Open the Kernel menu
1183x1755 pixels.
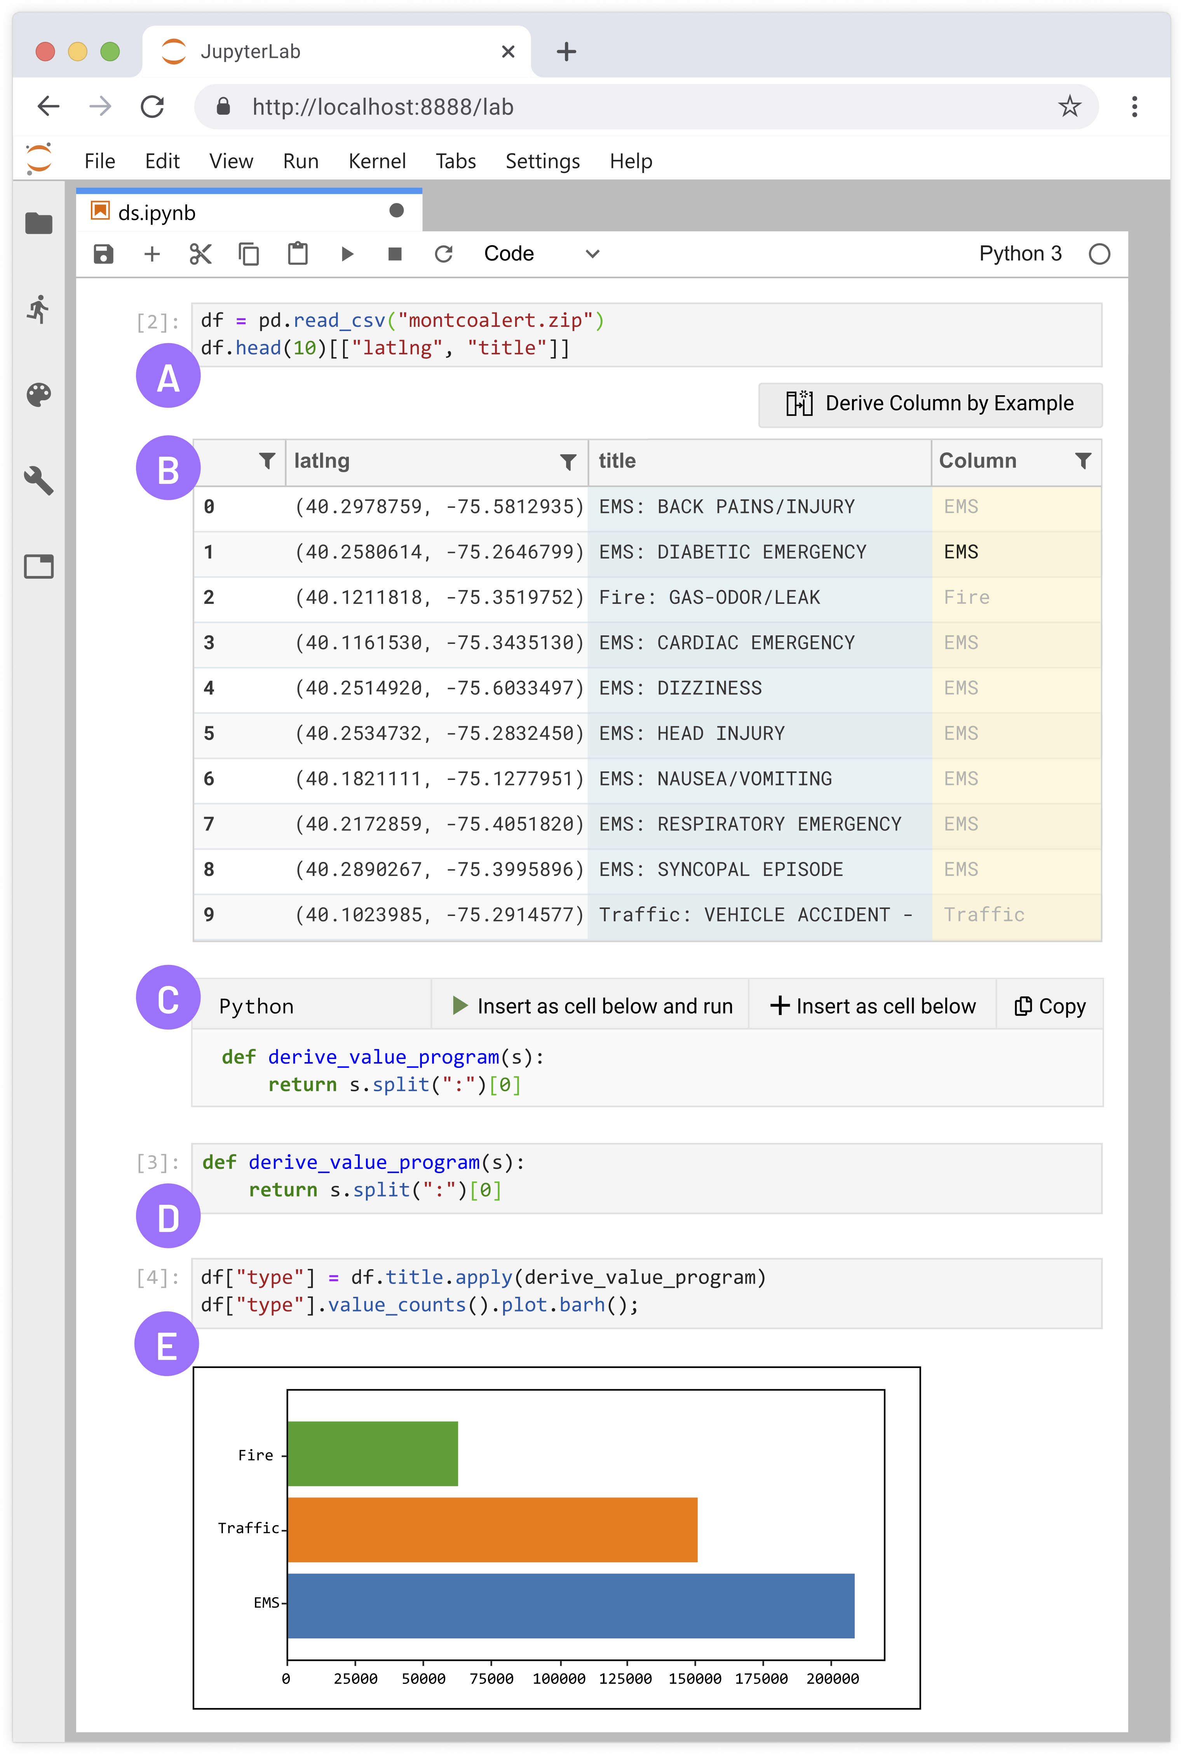376,161
